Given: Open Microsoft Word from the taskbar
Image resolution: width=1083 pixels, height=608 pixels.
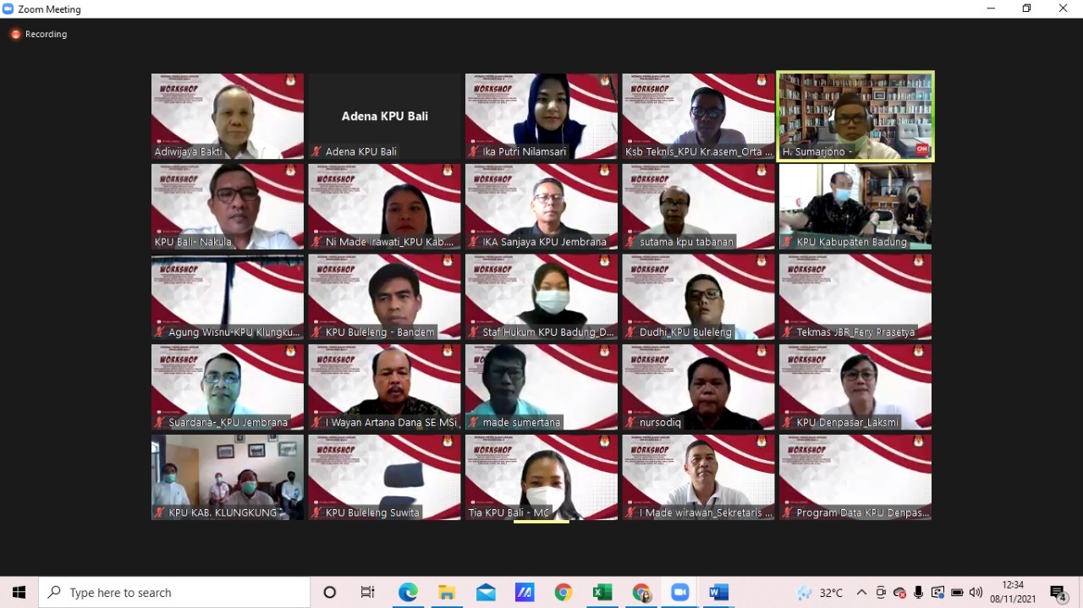Looking at the screenshot, I should tap(718, 593).
